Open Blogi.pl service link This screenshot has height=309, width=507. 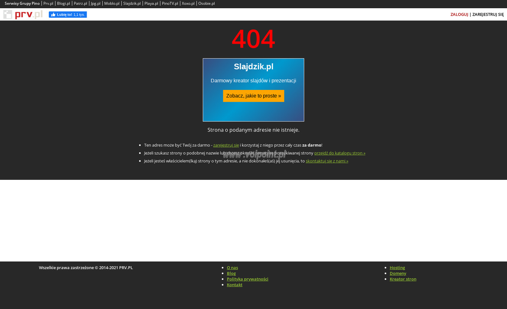coord(64,3)
